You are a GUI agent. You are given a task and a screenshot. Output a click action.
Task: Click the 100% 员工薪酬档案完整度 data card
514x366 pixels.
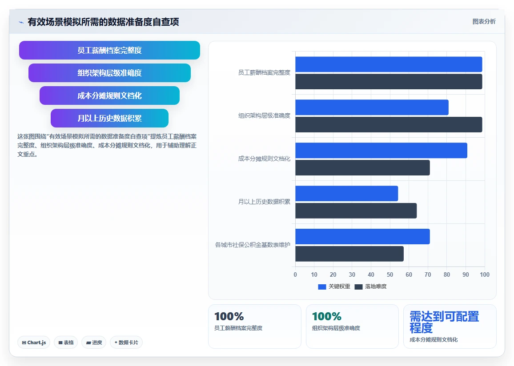click(255, 326)
